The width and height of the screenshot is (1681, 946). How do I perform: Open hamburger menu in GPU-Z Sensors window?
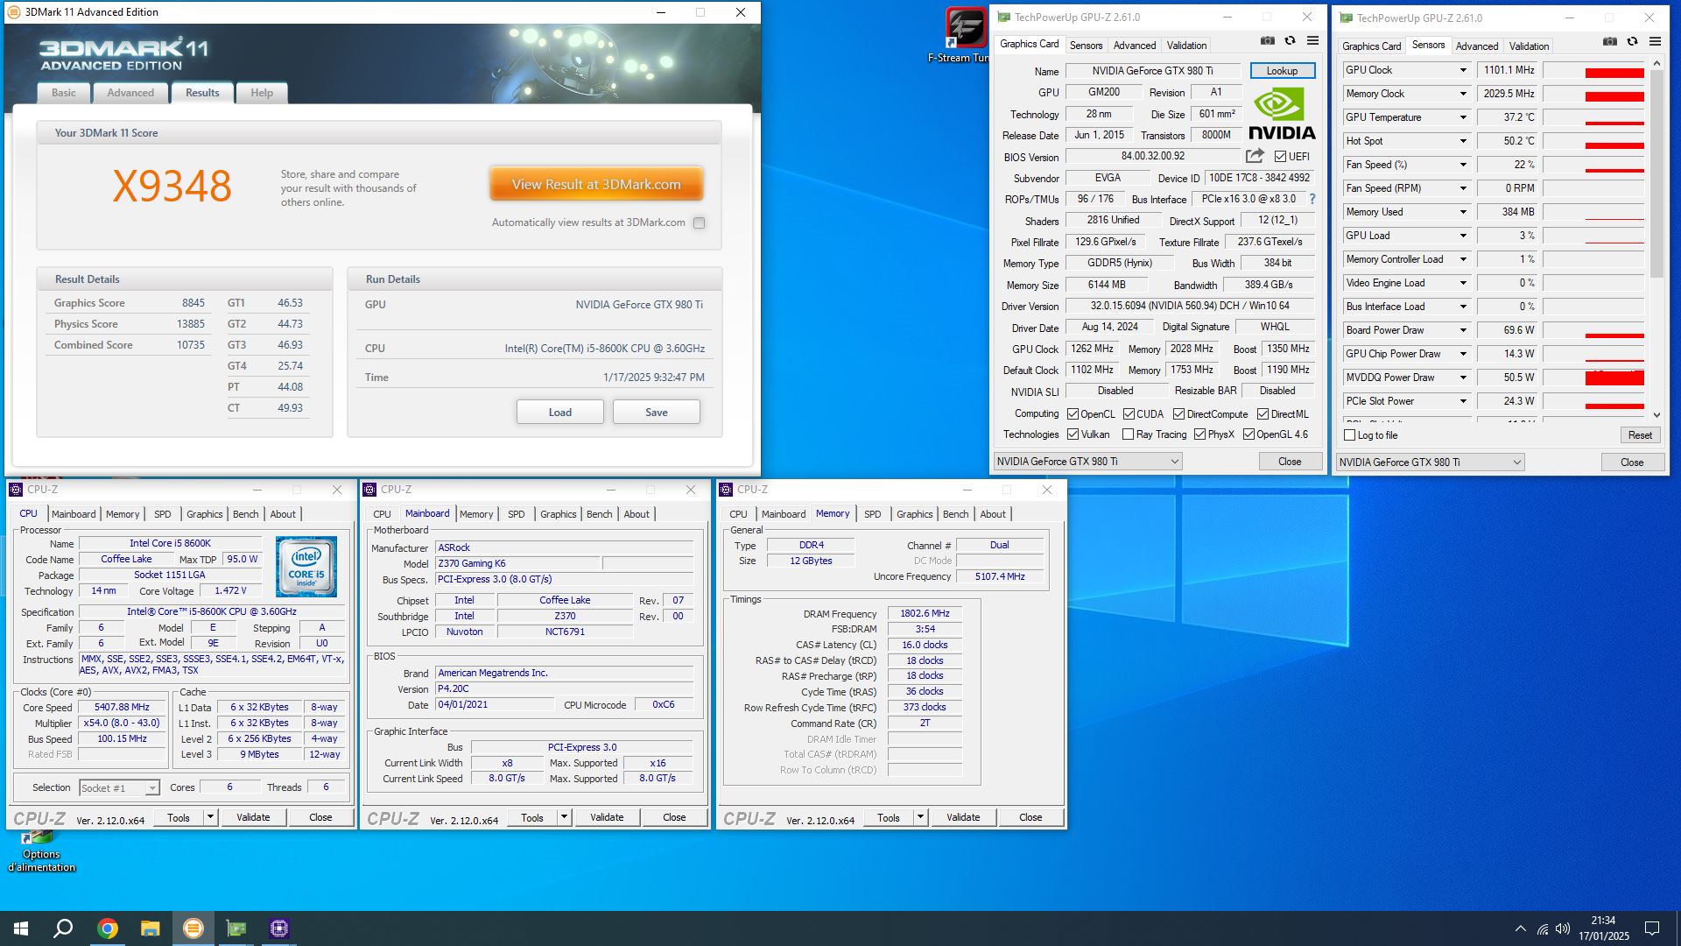pyautogui.click(x=1655, y=41)
